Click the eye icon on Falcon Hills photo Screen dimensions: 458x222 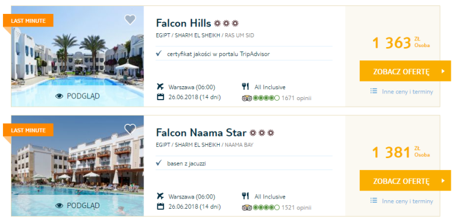(59, 97)
